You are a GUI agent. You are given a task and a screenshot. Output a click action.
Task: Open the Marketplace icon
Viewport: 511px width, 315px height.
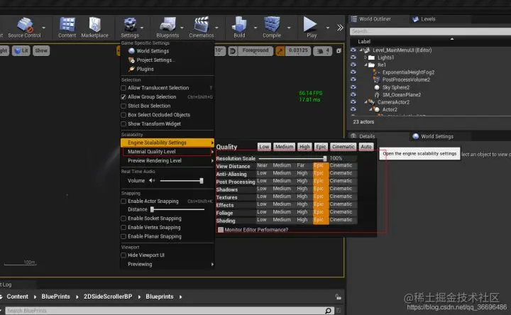tap(94, 28)
